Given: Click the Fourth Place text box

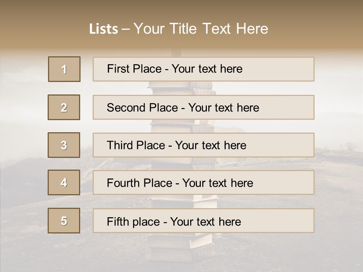Looking at the screenshot, I should [x=203, y=182].
